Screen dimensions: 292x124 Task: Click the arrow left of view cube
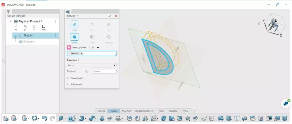coord(259,24)
